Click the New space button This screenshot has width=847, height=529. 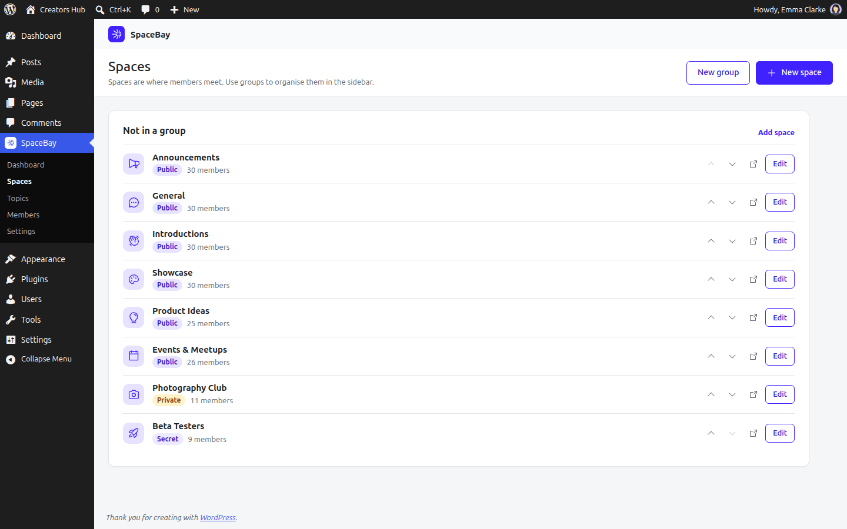click(x=794, y=73)
